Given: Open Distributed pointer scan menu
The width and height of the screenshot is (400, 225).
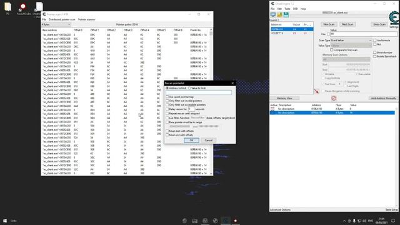Looking at the screenshot, I should point(62,19).
